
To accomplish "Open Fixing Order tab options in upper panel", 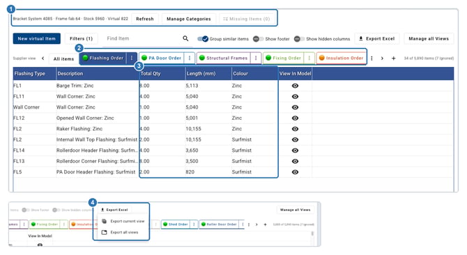I will pyautogui.click(x=309, y=58).
